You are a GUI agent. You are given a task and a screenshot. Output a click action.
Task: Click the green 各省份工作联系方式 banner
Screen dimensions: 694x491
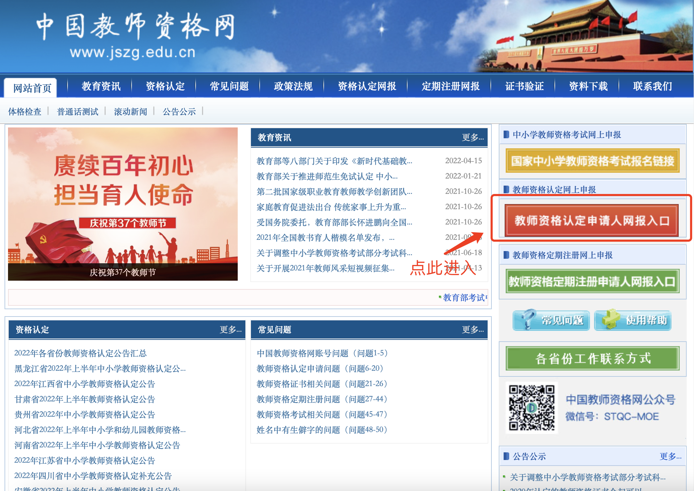coord(592,358)
